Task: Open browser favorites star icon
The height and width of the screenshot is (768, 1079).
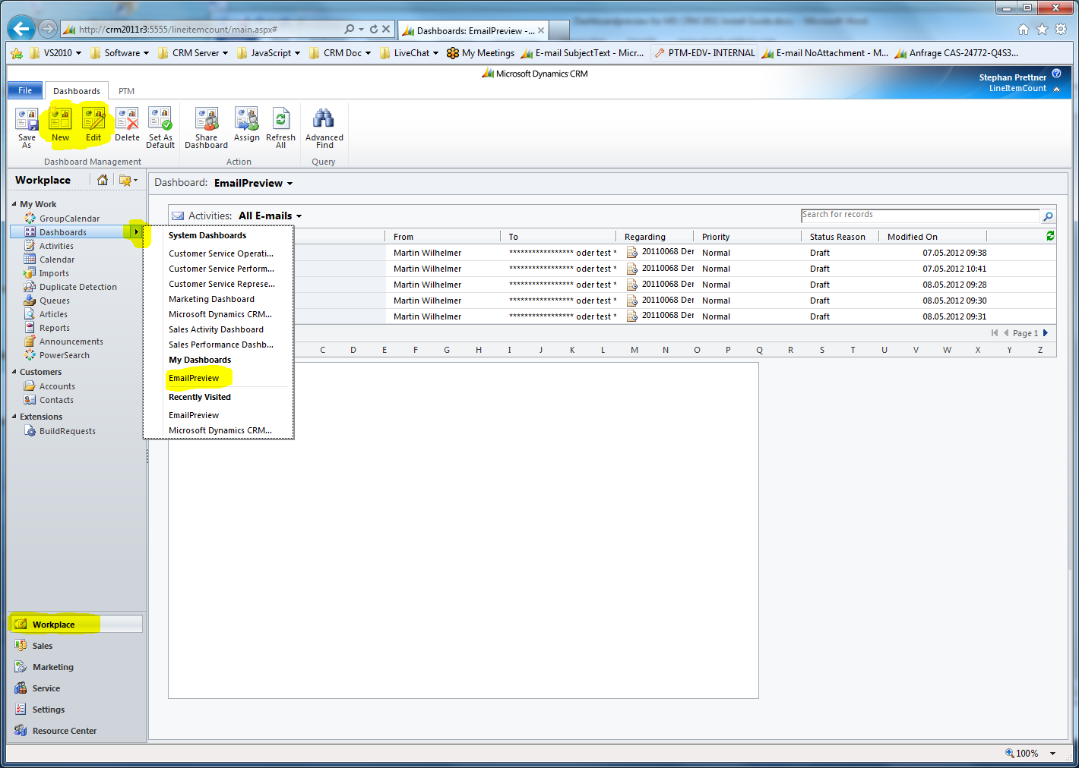Action: click(x=1042, y=30)
